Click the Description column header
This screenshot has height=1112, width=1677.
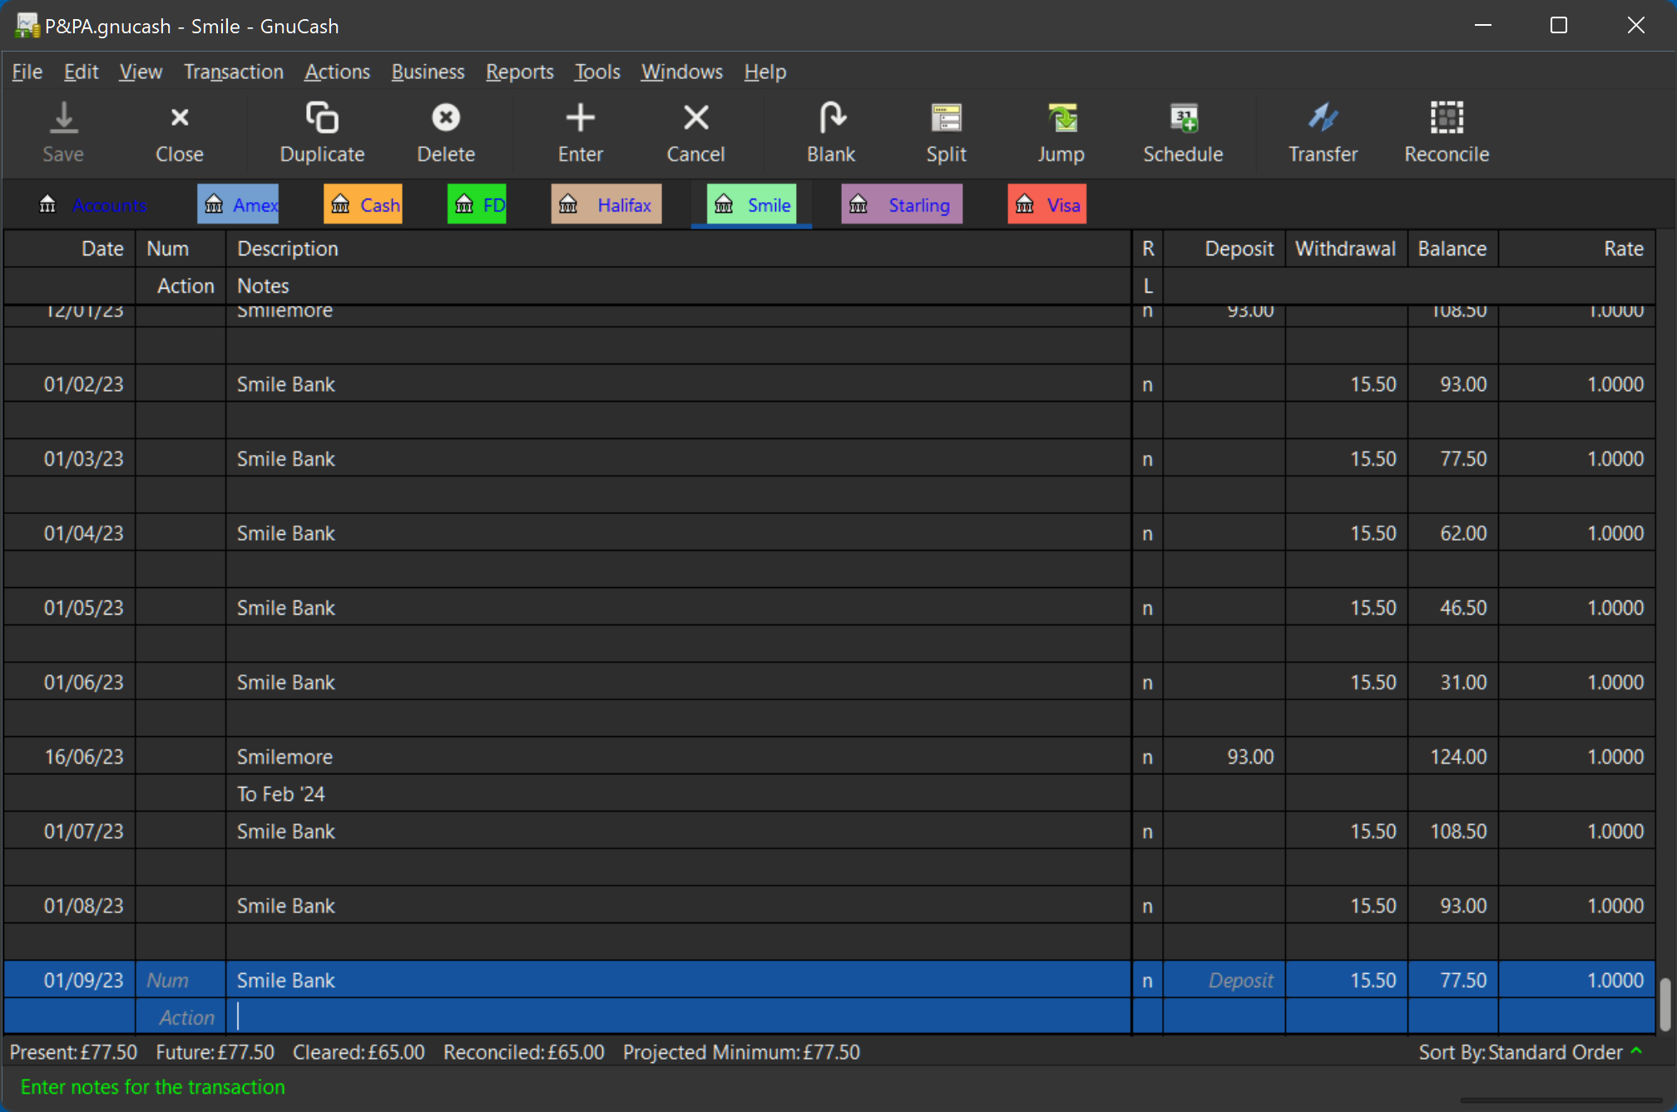pos(678,249)
